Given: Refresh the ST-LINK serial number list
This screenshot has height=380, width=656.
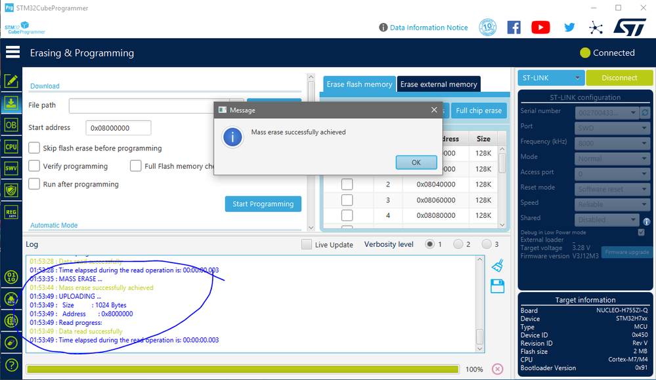Looking at the screenshot, I should pyautogui.click(x=645, y=112).
